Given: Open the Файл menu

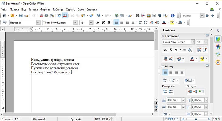Looking at the screenshot, I should pos(4,9).
